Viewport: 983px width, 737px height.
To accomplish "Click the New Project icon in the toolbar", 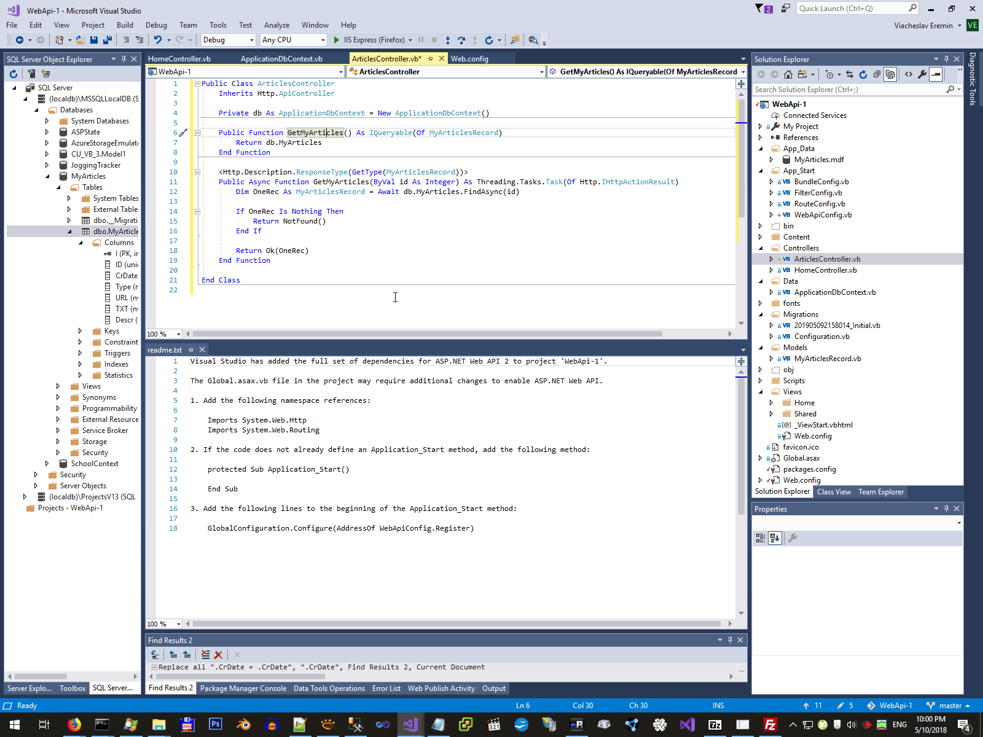I will [x=60, y=40].
